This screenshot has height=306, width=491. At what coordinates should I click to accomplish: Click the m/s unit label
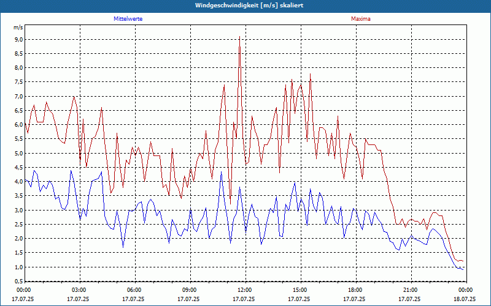(18, 28)
